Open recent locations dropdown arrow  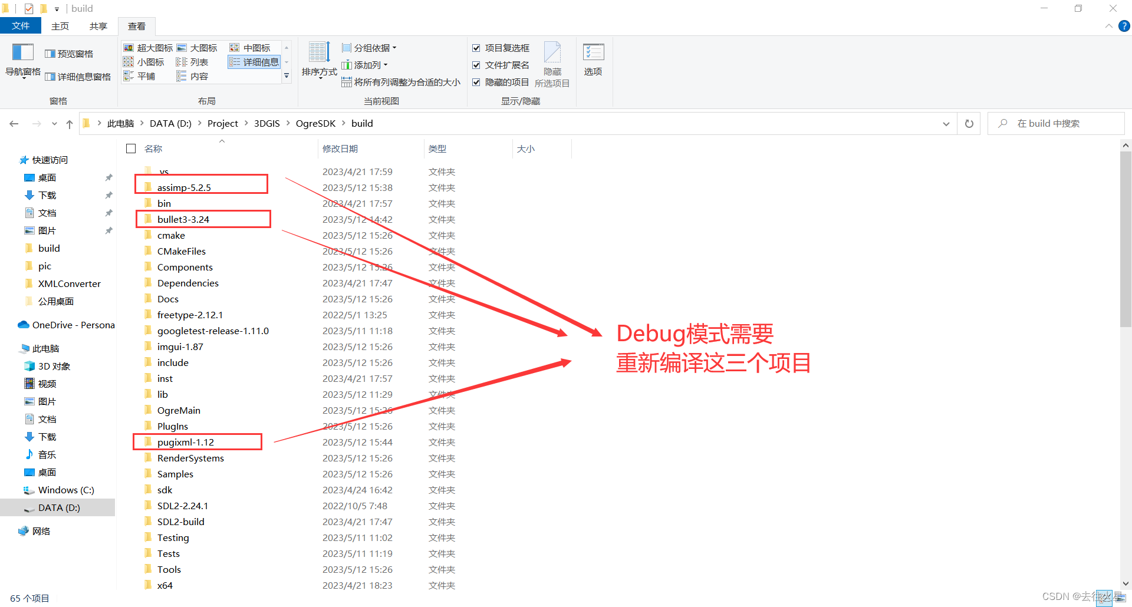pos(54,124)
